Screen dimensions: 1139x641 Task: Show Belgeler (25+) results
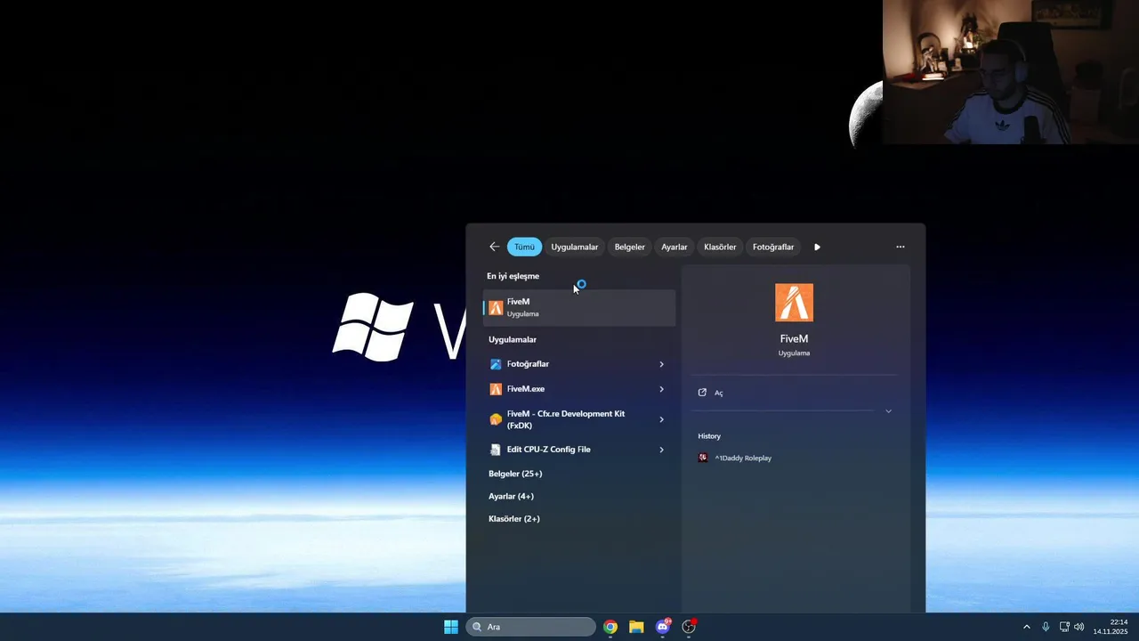click(x=515, y=474)
